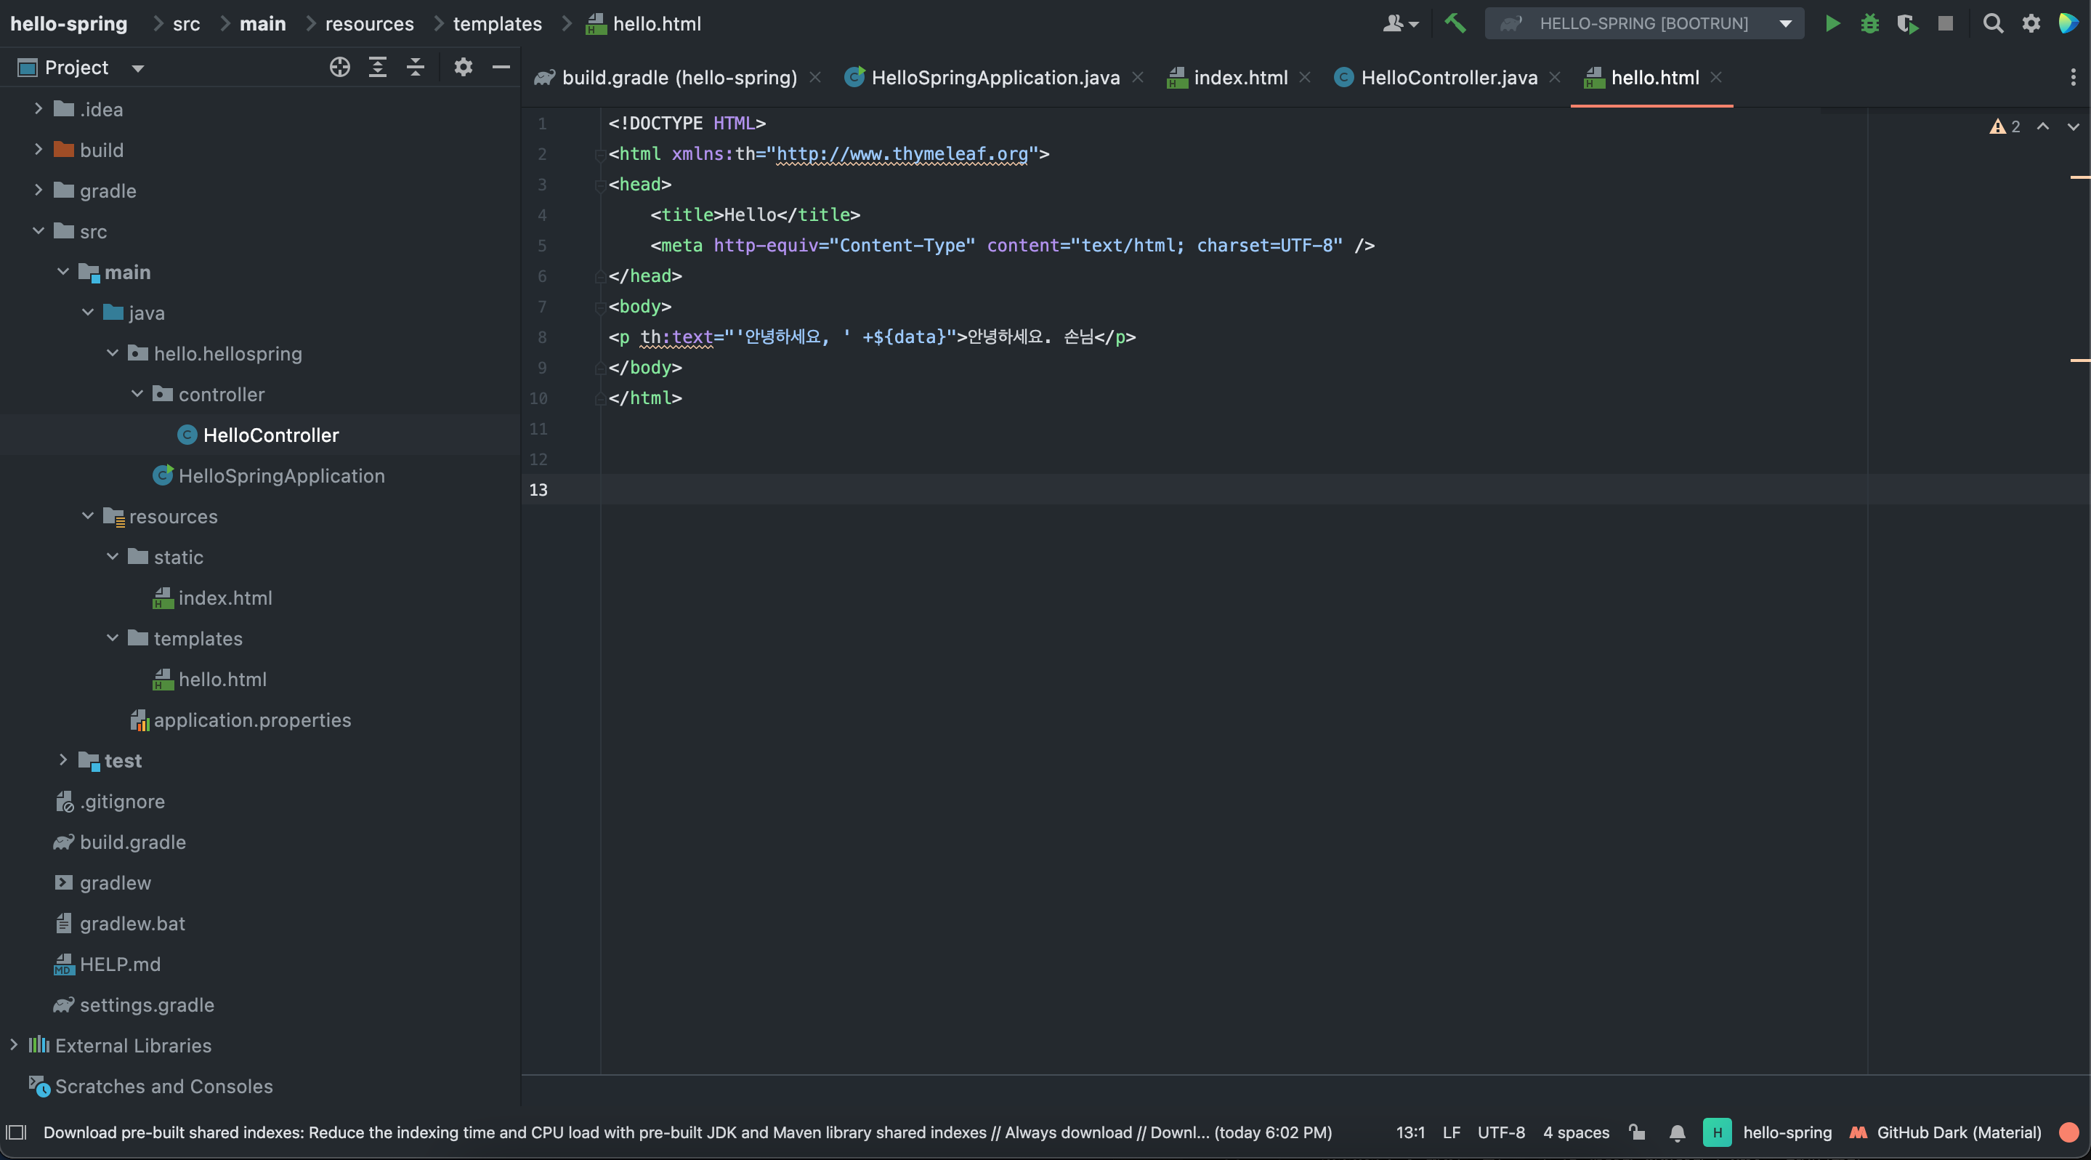Select HelloController in project tree

click(260, 435)
